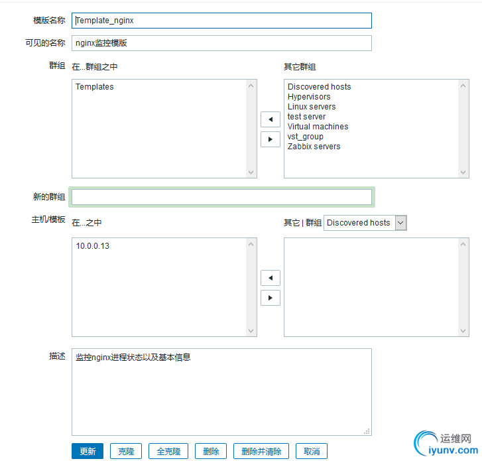Image resolution: width=482 pixels, height=461 pixels.
Task: Select Zabbix servers in 其它群组 list
Action: 314,147
